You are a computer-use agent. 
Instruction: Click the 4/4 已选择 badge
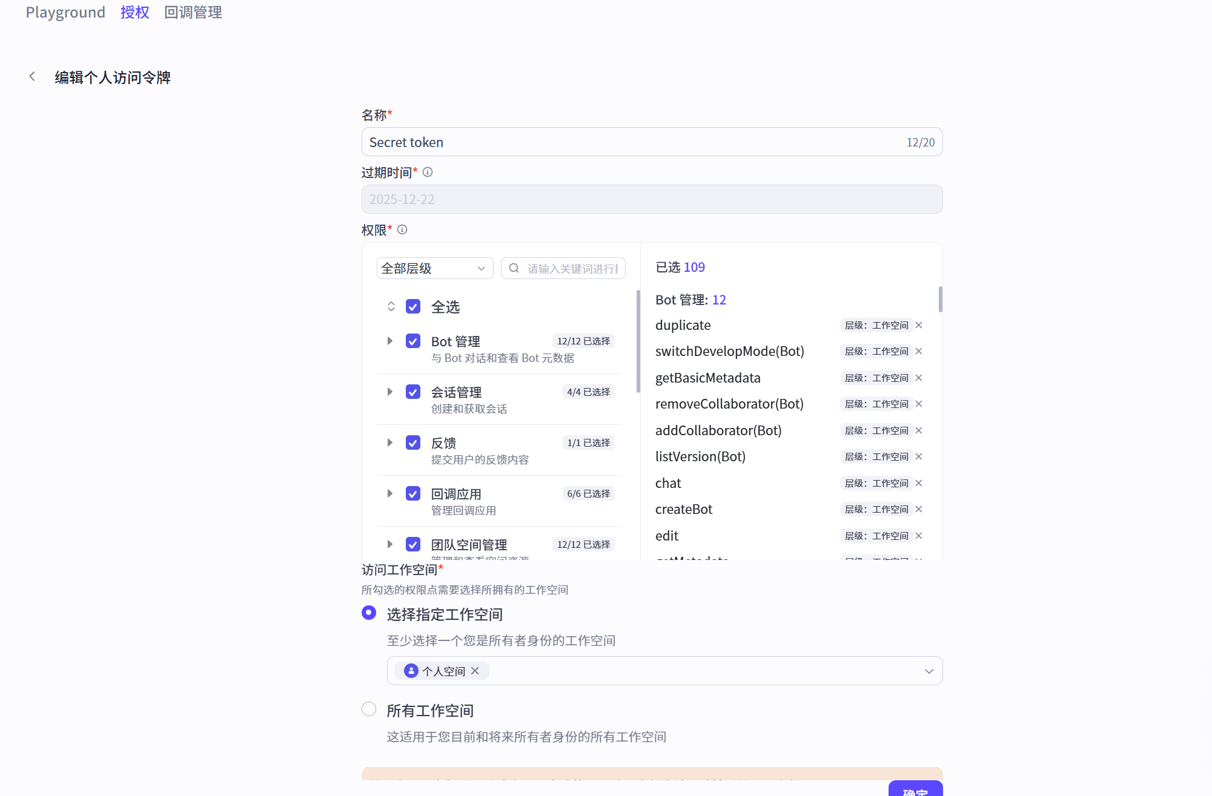coord(588,392)
